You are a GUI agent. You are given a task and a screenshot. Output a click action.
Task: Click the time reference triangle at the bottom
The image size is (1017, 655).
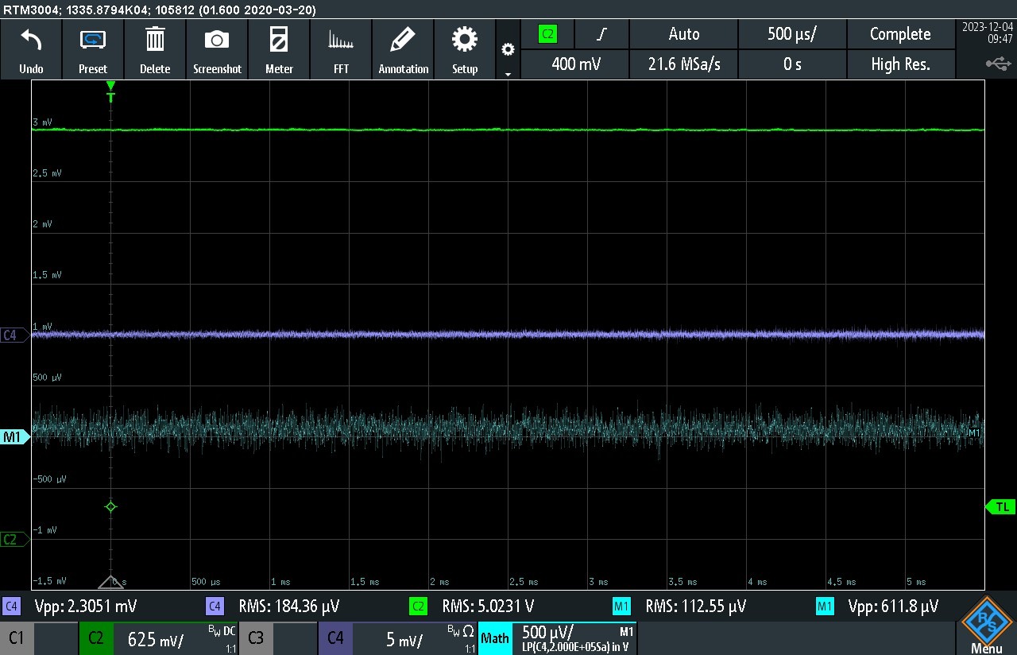click(x=111, y=581)
